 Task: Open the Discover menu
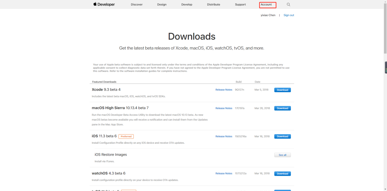[137, 5]
